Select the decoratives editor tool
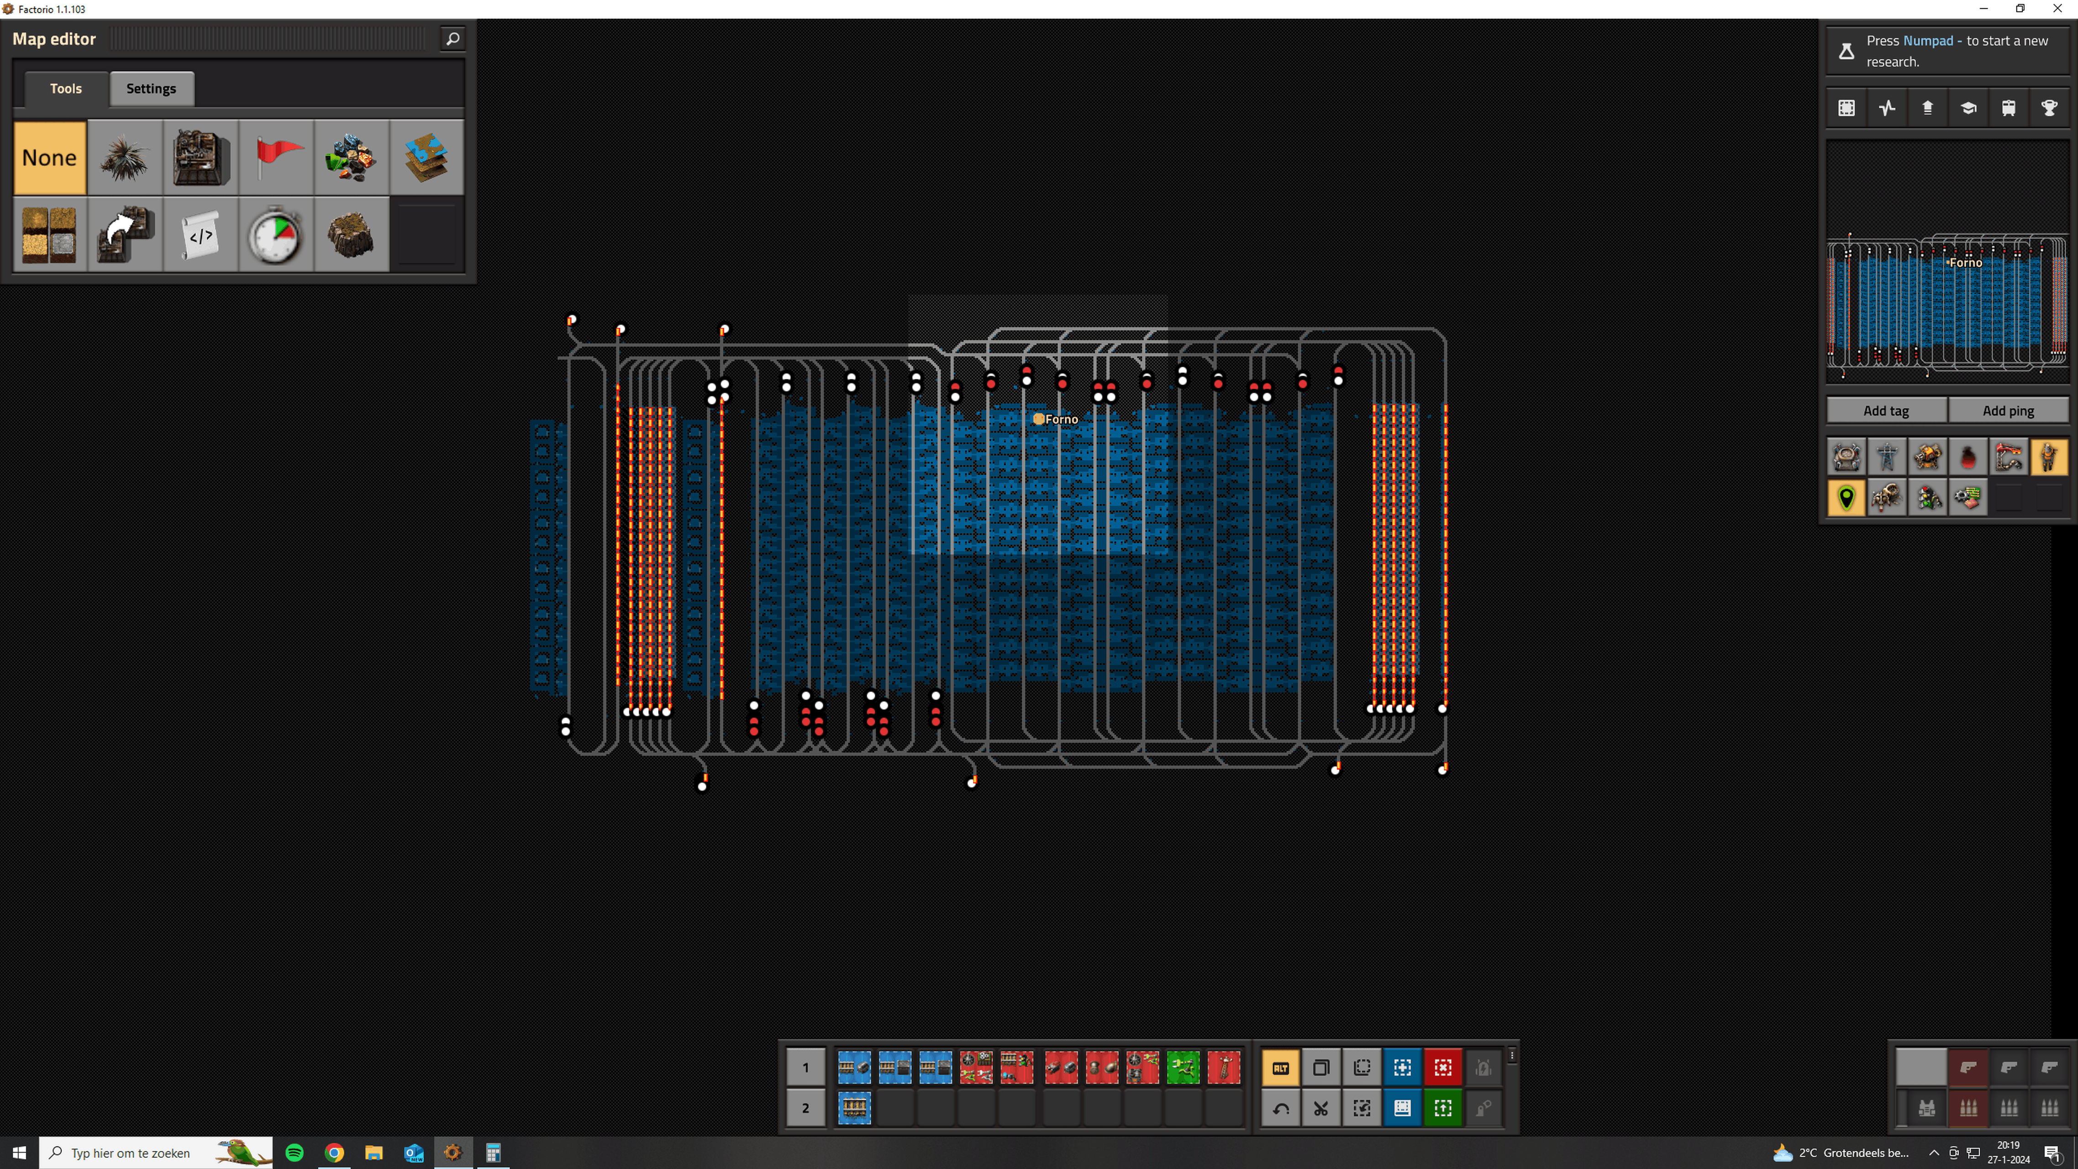Image resolution: width=2078 pixels, height=1169 pixels. click(125, 158)
